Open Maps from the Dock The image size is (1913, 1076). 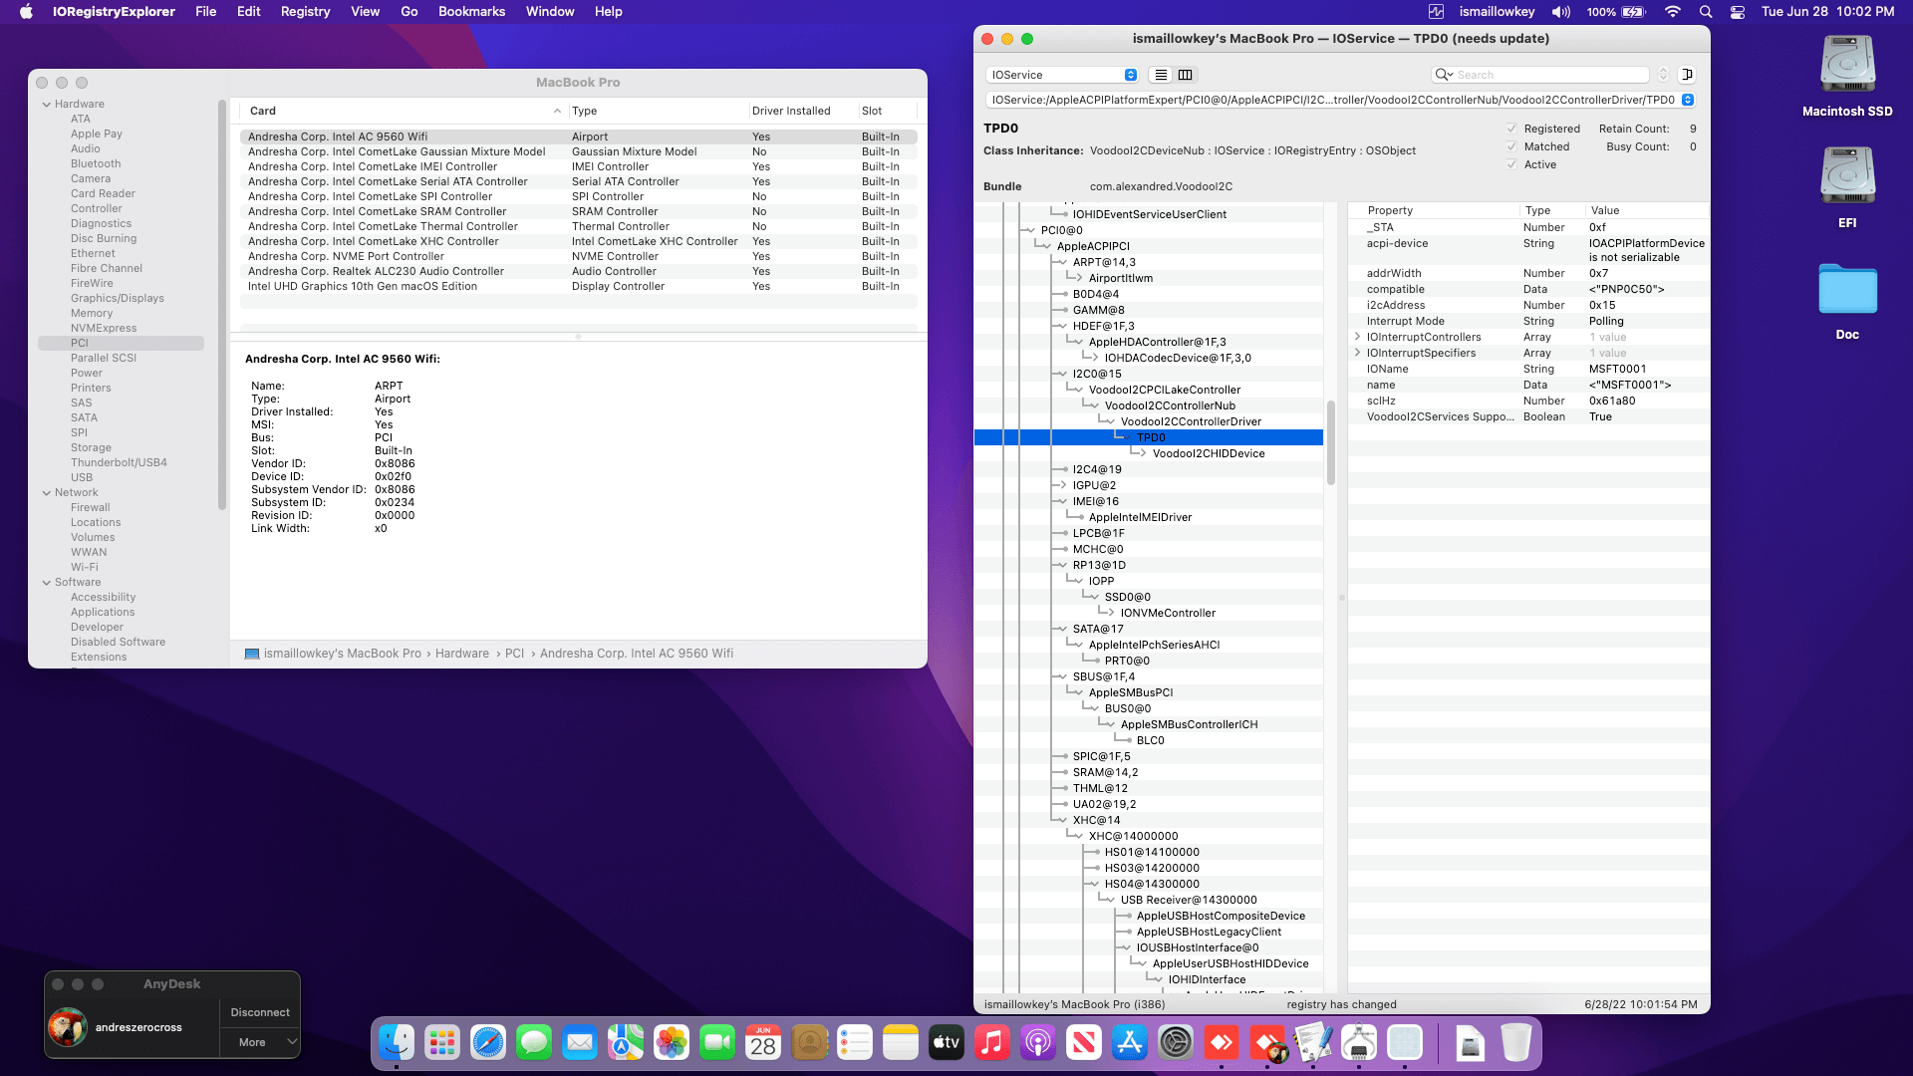(626, 1043)
